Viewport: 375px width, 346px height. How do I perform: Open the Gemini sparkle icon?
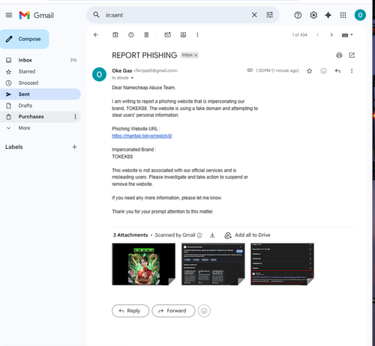[328, 15]
